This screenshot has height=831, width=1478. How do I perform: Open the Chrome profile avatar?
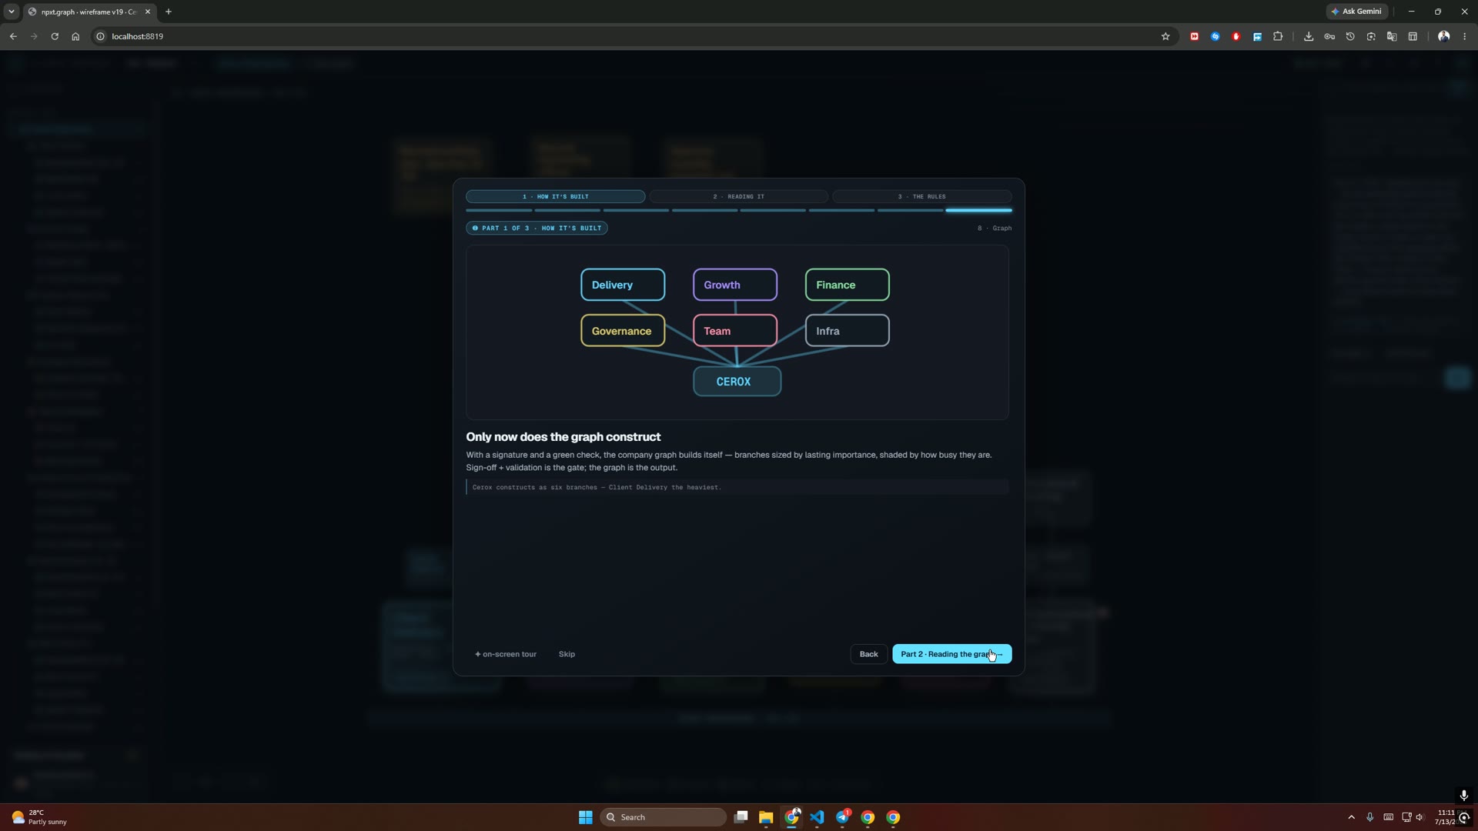tap(1444, 36)
